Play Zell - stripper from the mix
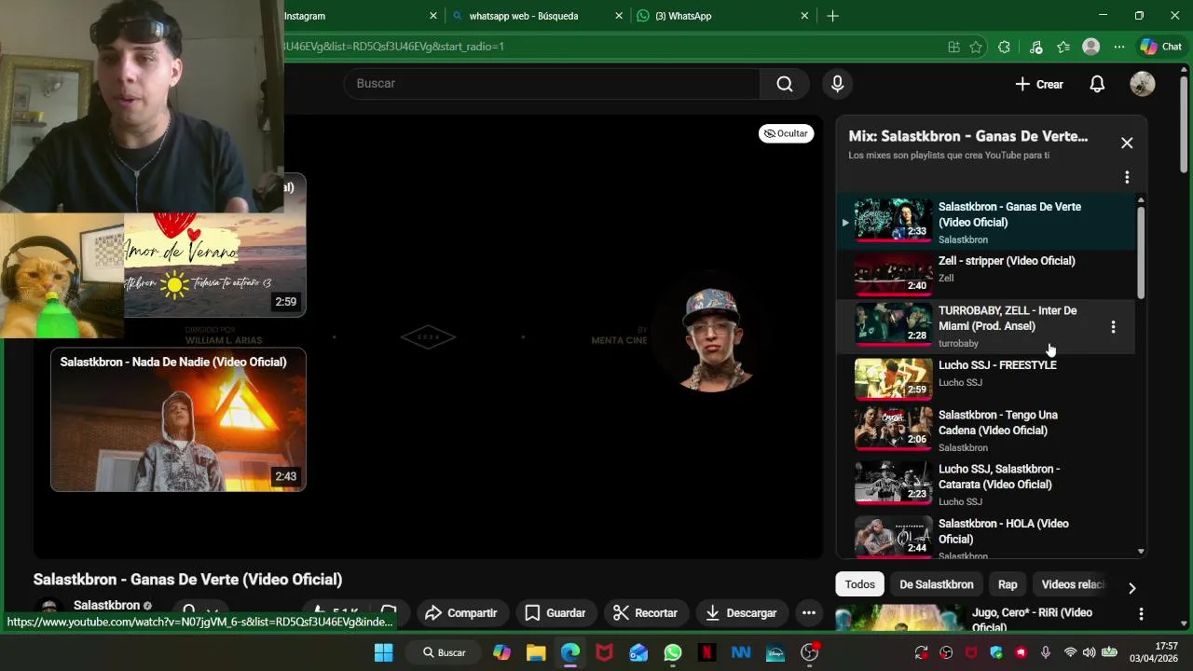The image size is (1193, 671). pos(988,273)
